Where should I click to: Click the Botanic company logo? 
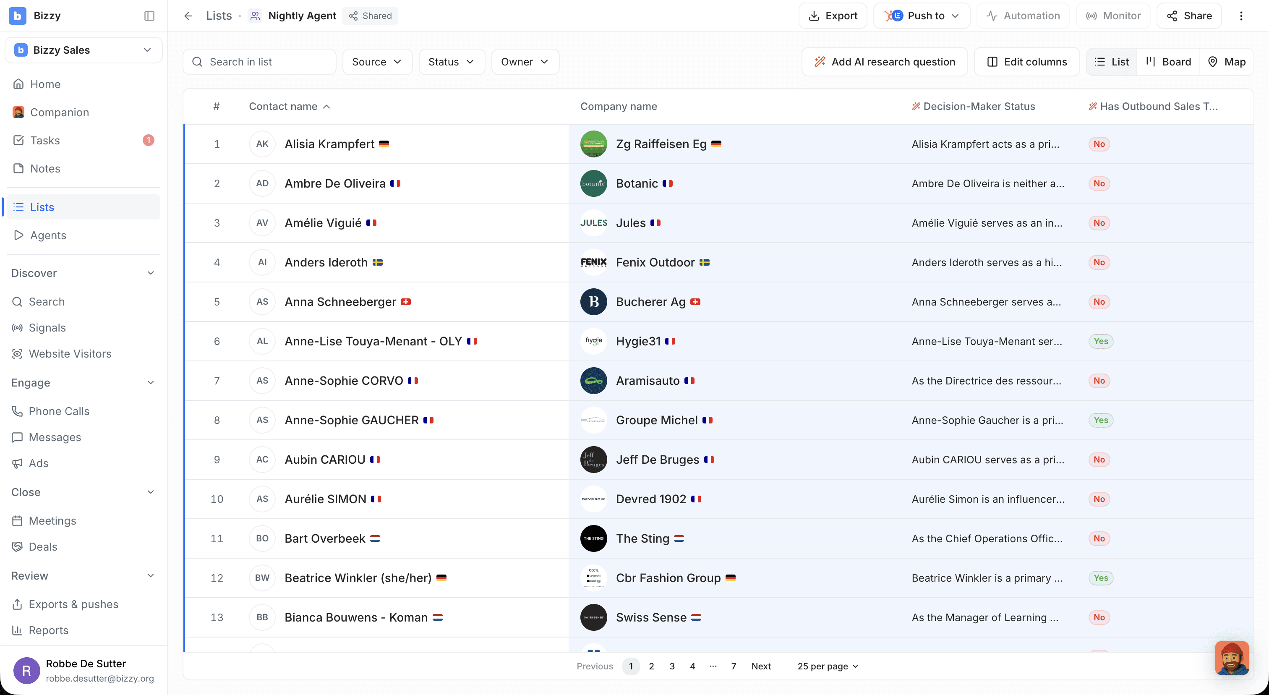pos(594,183)
